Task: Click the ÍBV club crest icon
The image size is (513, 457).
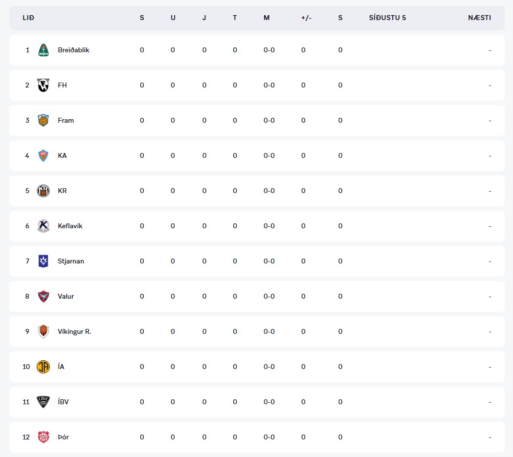Action: click(44, 402)
